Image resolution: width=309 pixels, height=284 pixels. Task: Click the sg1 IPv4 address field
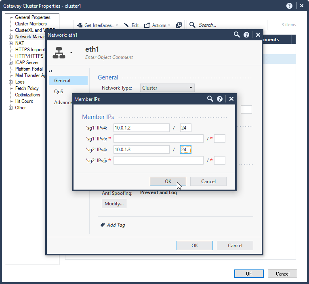141,128
